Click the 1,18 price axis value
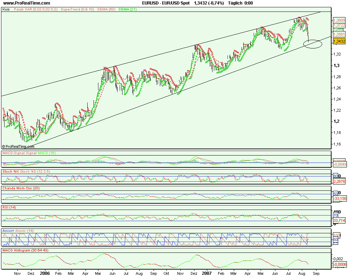349x279 pixels. (x=336, y=133)
